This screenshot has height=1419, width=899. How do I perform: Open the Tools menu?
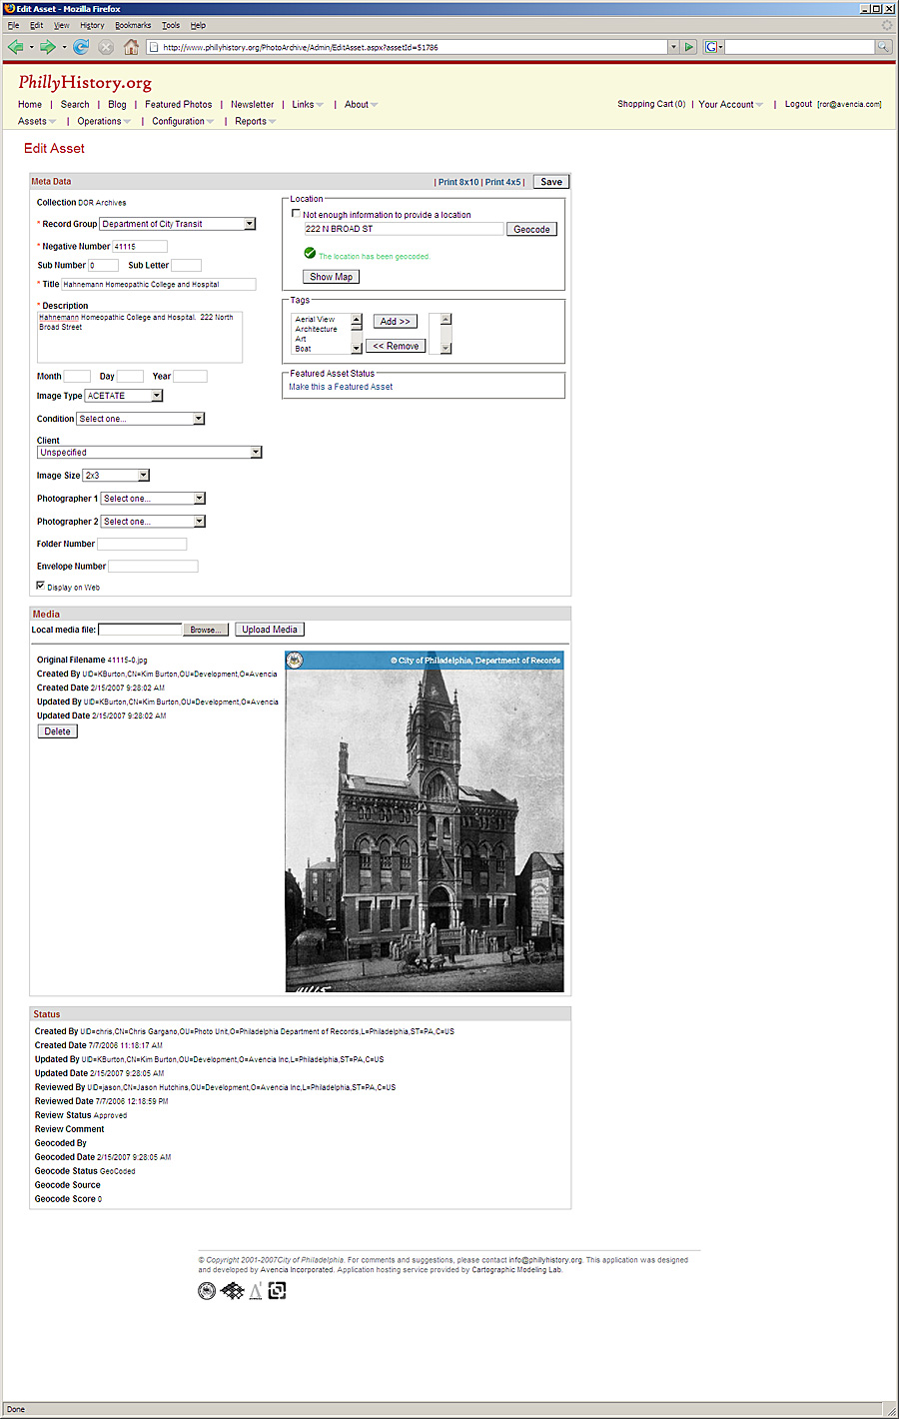171,25
